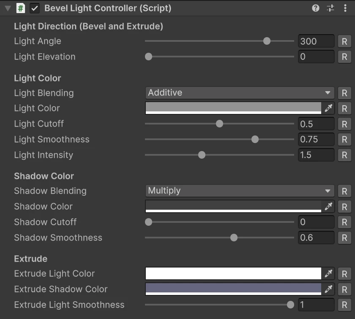355x319 pixels.
Task: Reset Shadow Color with its R button
Action: pyautogui.click(x=344, y=207)
